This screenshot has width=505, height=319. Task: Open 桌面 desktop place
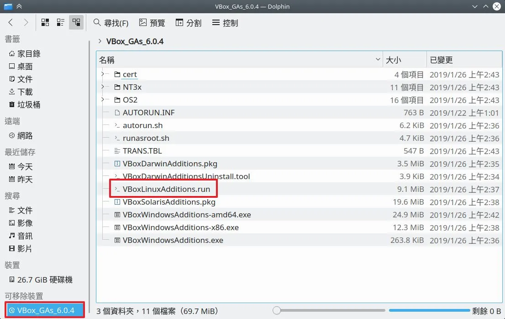21,66
